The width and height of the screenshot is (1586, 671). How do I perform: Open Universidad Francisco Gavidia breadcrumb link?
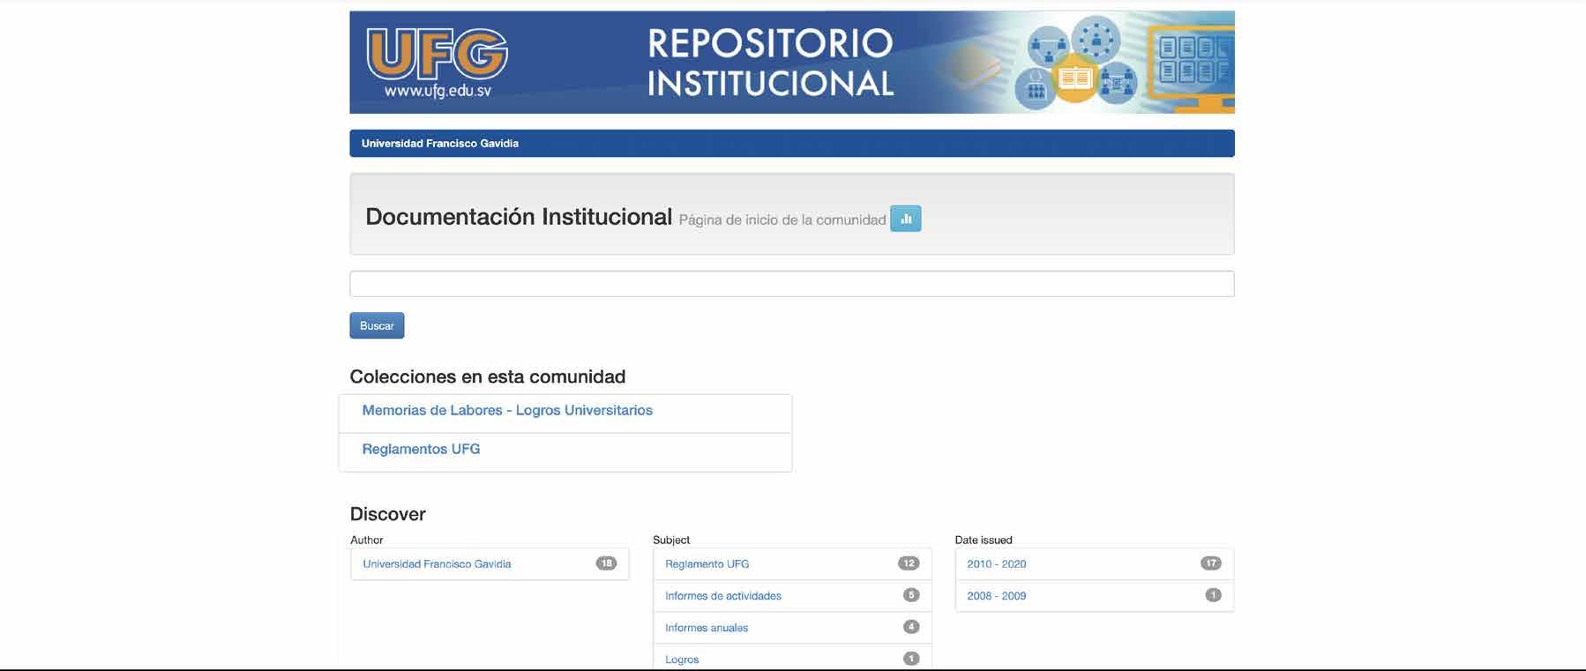439,143
